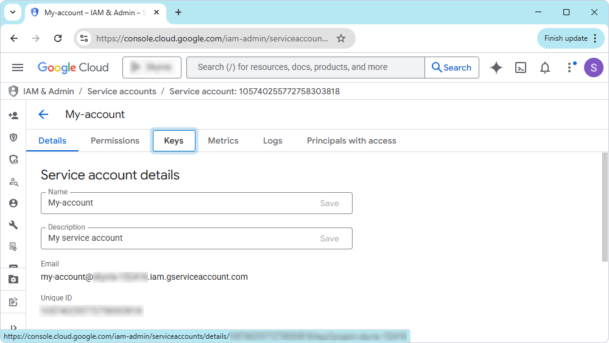609x343 pixels.
Task: Click the back arrow beside My-account
Action: tap(43, 114)
